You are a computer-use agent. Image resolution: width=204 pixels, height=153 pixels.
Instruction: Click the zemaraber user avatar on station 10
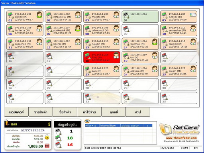(x=193, y=28)
